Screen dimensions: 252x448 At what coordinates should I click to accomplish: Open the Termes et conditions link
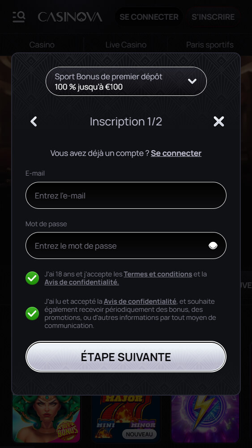click(158, 274)
